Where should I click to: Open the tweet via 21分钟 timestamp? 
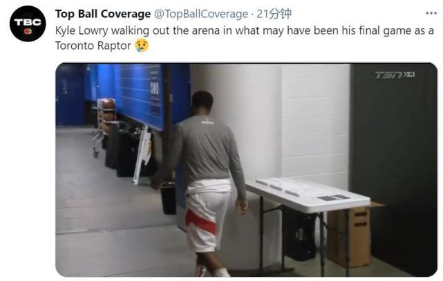pos(274,14)
